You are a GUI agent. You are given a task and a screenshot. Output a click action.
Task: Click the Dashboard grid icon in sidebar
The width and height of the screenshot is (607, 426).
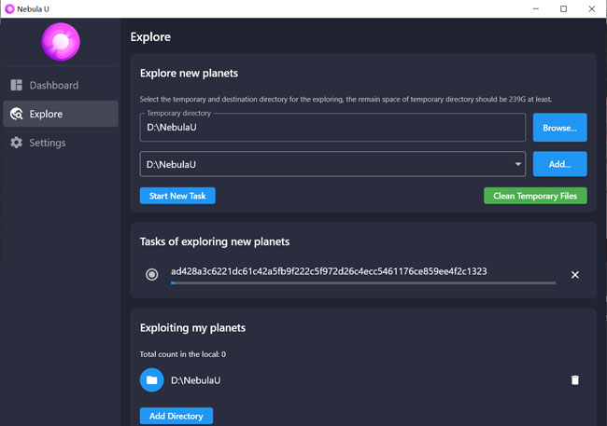(16, 86)
